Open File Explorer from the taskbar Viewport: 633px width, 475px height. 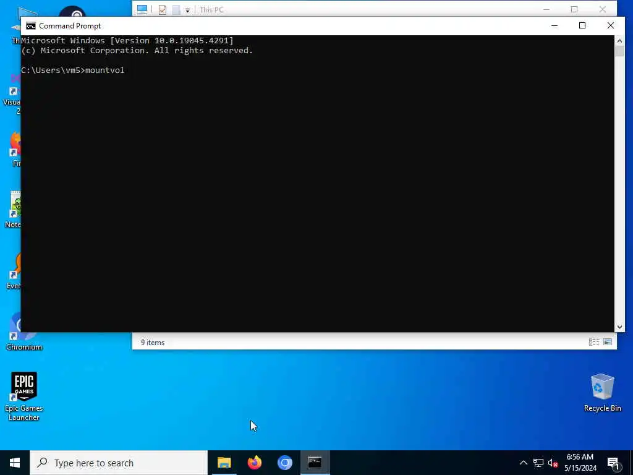click(224, 463)
